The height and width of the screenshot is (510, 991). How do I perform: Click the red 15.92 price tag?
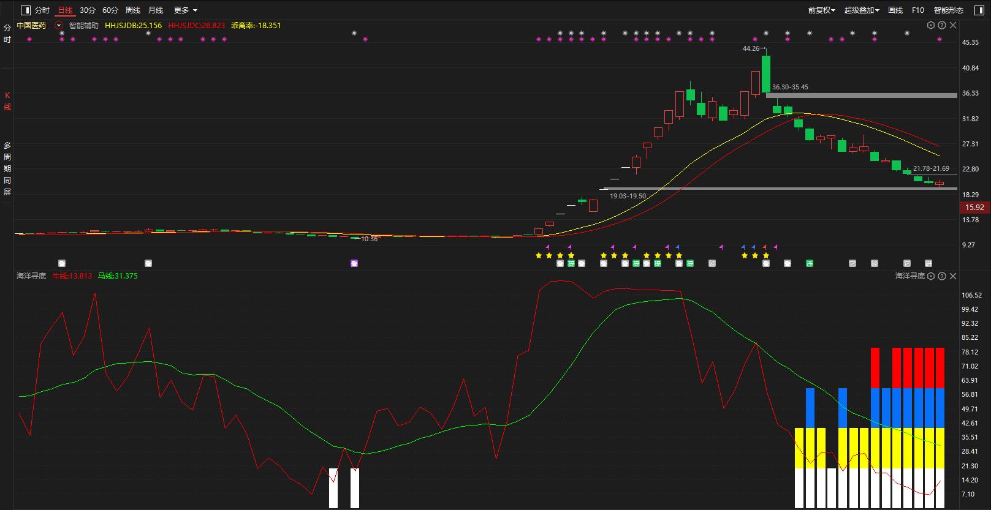[x=974, y=208]
